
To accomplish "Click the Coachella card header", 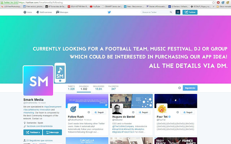I will pyautogui.click(x=87, y=141).
